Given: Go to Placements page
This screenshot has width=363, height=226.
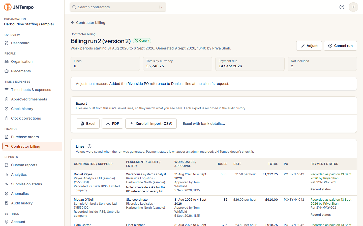Looking at the screenshot, I should (32, 71).
